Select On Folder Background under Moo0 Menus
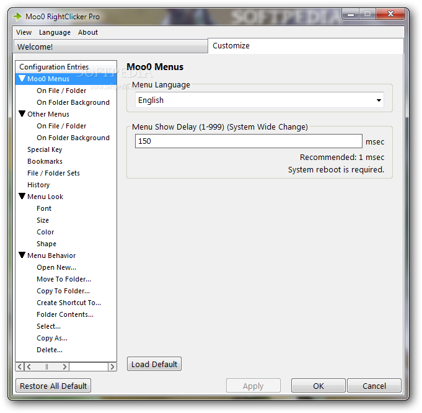 pyautogui.click(x=73, y=102)
